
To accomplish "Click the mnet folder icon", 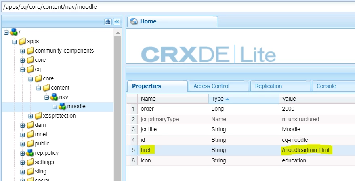I will (30, 134).
